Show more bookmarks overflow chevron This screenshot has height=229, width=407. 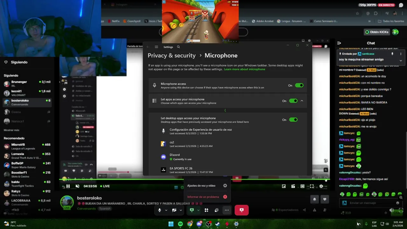pyautogui.click(x=369, y=21)
